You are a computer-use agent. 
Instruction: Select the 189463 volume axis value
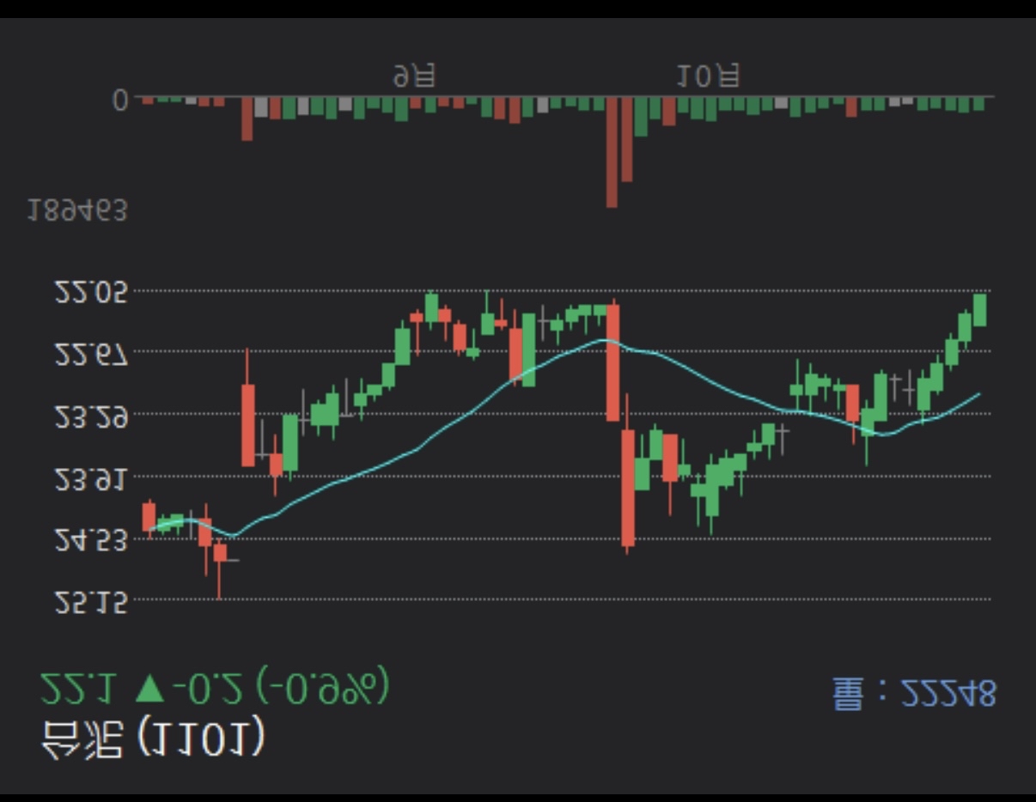click(x=76, y=210)
